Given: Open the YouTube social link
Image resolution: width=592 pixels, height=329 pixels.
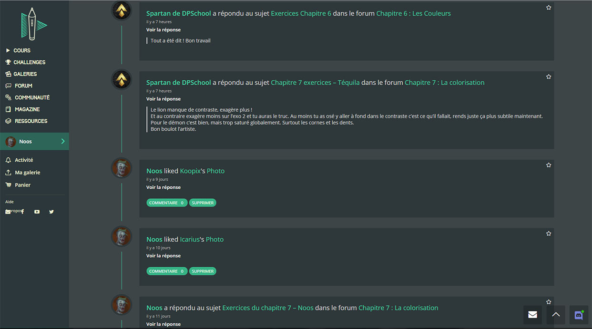Looking at the screenshot, I should (37, 212).
